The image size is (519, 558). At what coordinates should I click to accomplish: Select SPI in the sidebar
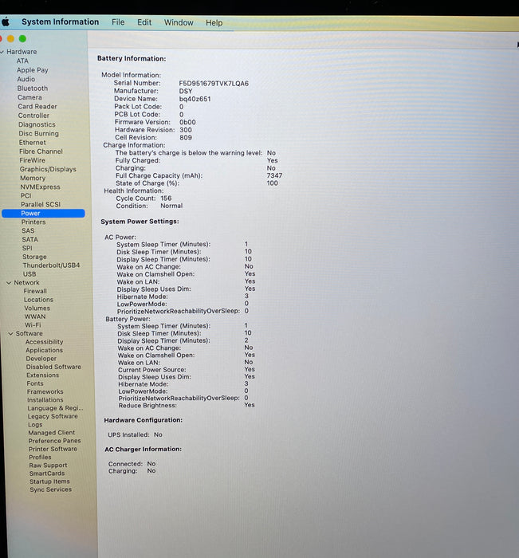pos(27,248)
